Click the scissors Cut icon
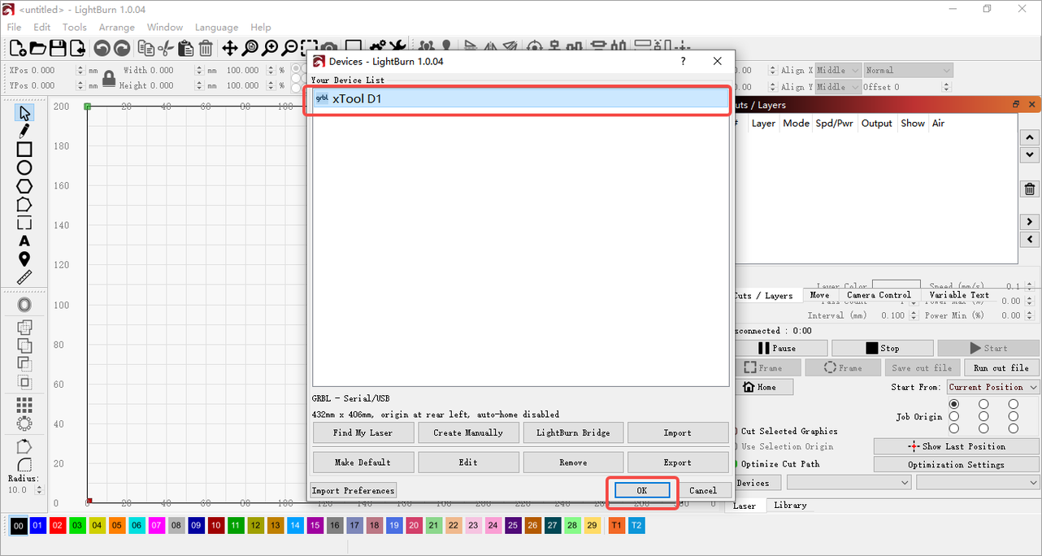The height and width of the screenshot is (556, 1042). (166, 48)
